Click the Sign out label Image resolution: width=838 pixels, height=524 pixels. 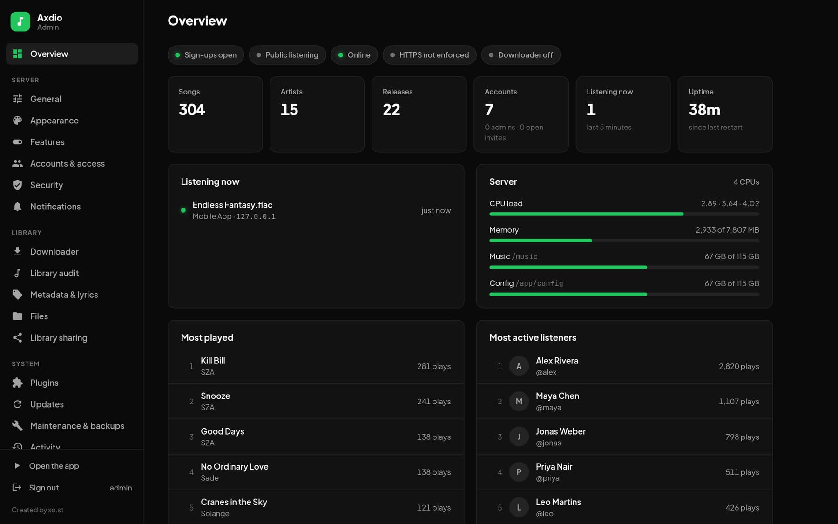tap(44, 488)
